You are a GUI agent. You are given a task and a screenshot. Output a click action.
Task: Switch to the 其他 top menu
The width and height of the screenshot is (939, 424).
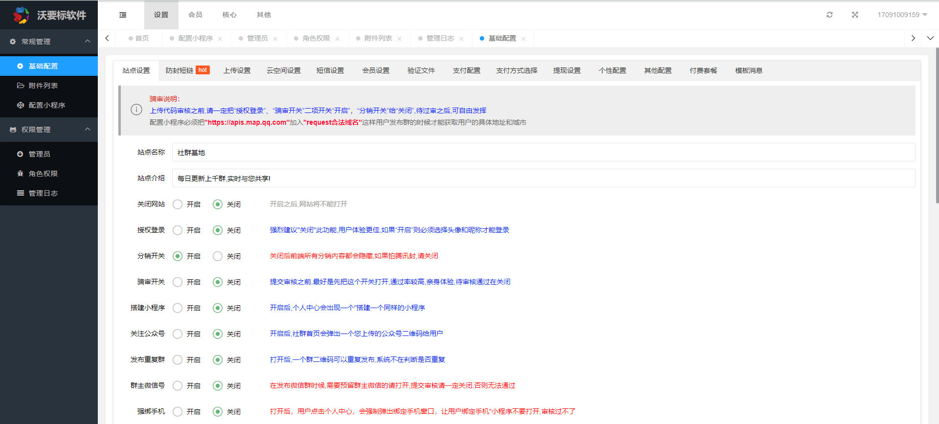[264, 15]
